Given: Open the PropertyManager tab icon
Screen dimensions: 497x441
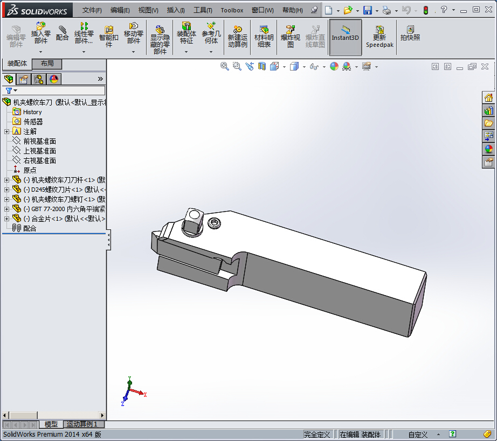Looking at the screenshot, I should click(24, 79).
